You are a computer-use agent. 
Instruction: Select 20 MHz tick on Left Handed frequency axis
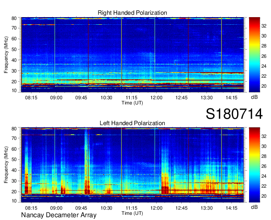point(14,192)
